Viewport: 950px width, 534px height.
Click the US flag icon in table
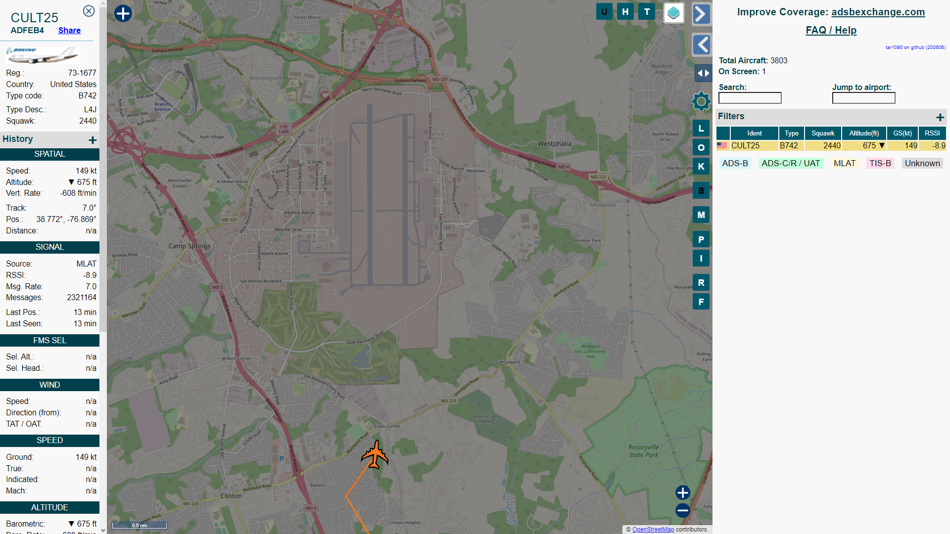pyautogui.click(x=722, y=146)
